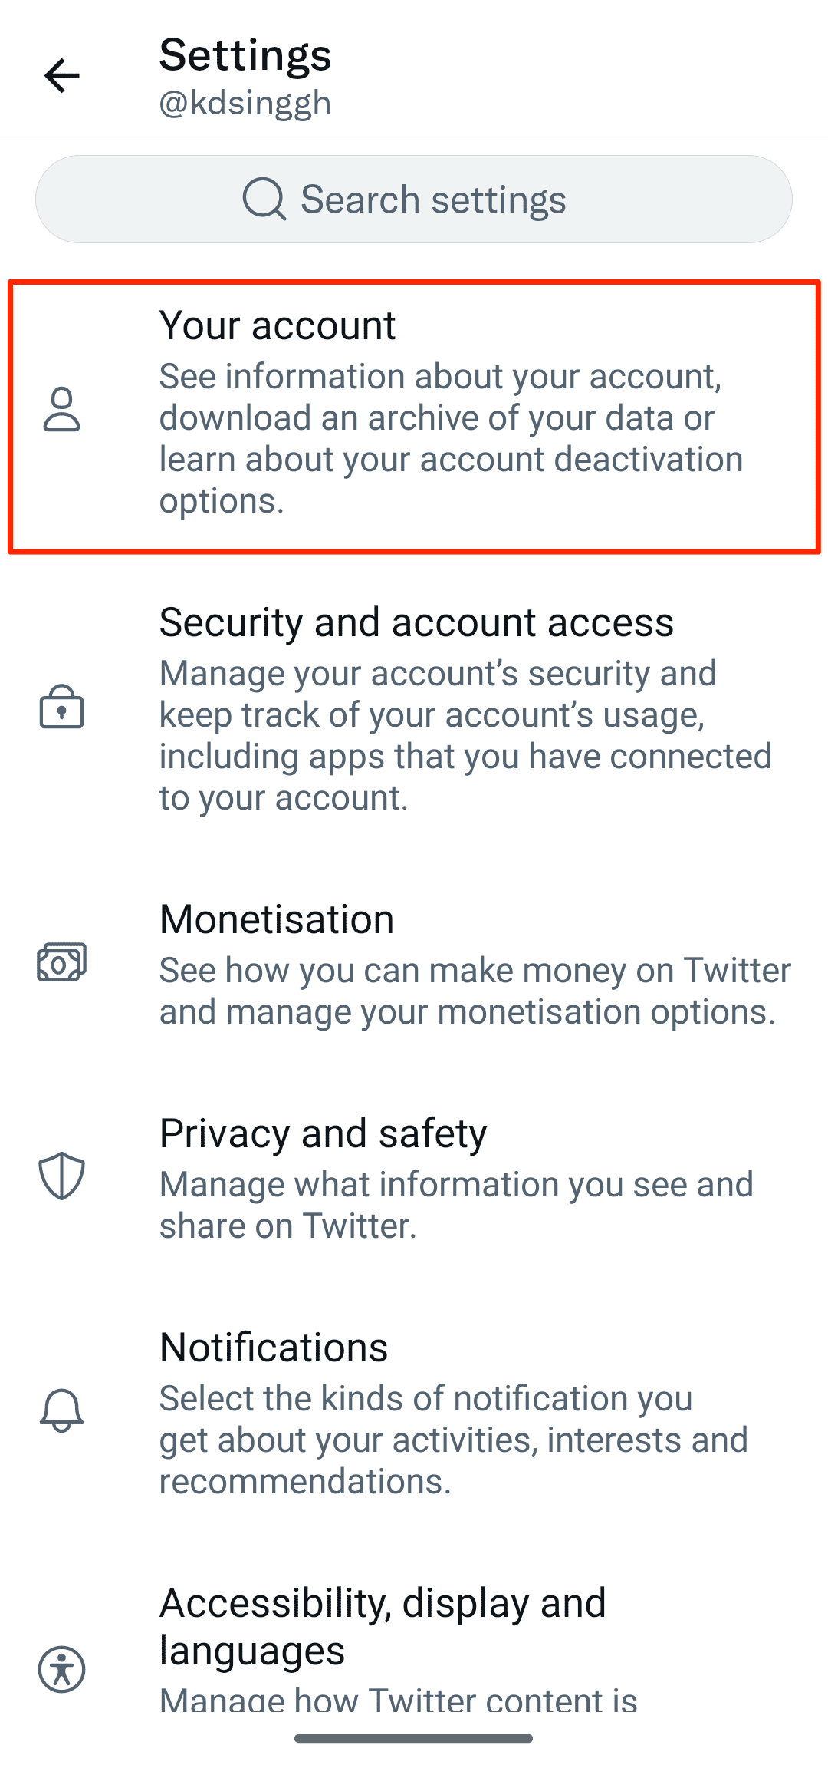Open Security and account access
Screen dimensions: 828x1765
(x=416, y=622)
